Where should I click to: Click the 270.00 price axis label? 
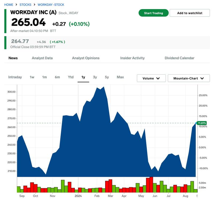pos(12,118)
